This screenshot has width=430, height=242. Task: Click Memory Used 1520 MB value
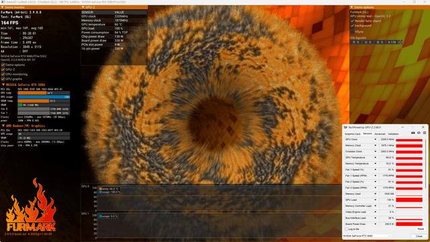pos(387,194)
